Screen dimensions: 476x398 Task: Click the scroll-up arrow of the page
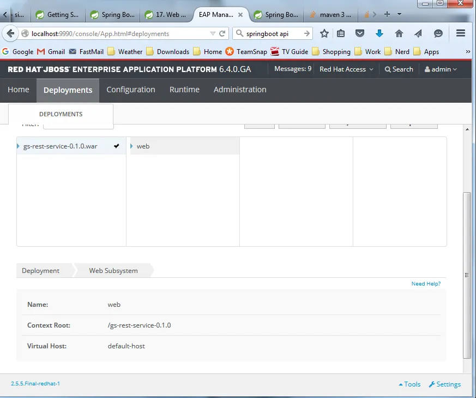(x=467, y=129)
